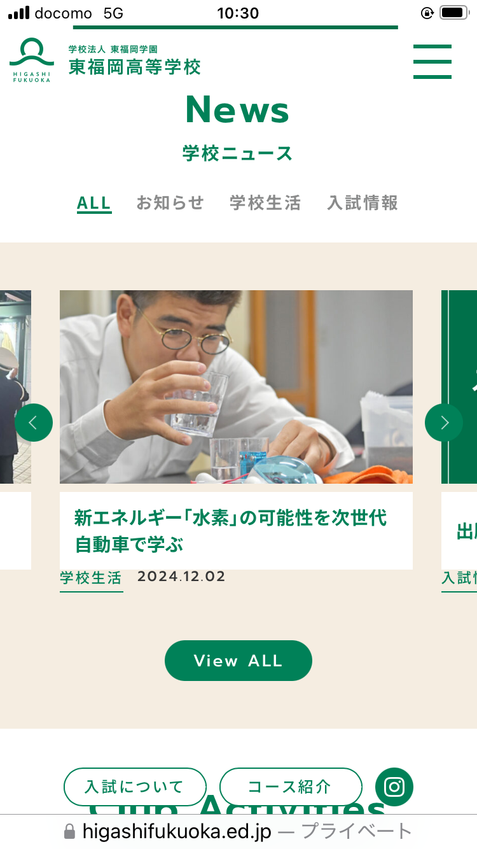Open the Instagram icon link
477x849 pixels.
[x=394, y=787]
